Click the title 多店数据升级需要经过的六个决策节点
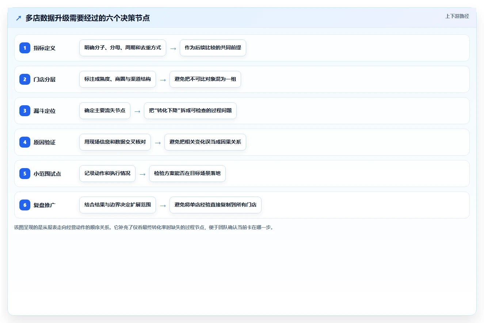484x323 pixels. (x=88, y=18)
